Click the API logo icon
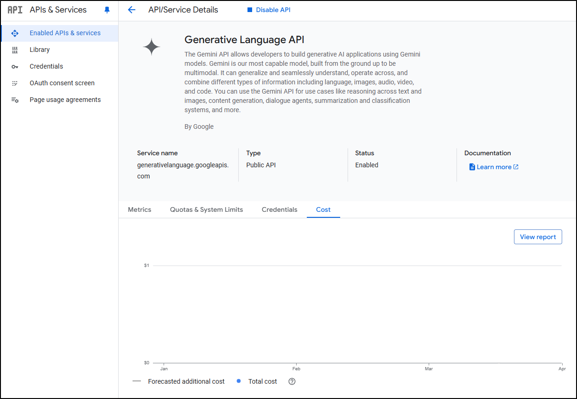Screen dimensions: 577x399 coord(15,10)
